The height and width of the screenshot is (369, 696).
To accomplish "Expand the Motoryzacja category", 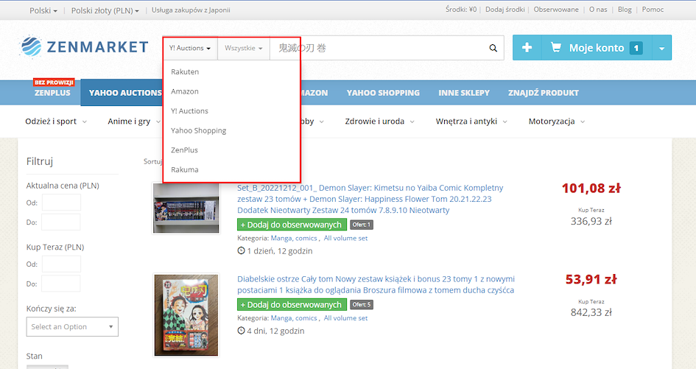I will [557, 122].
